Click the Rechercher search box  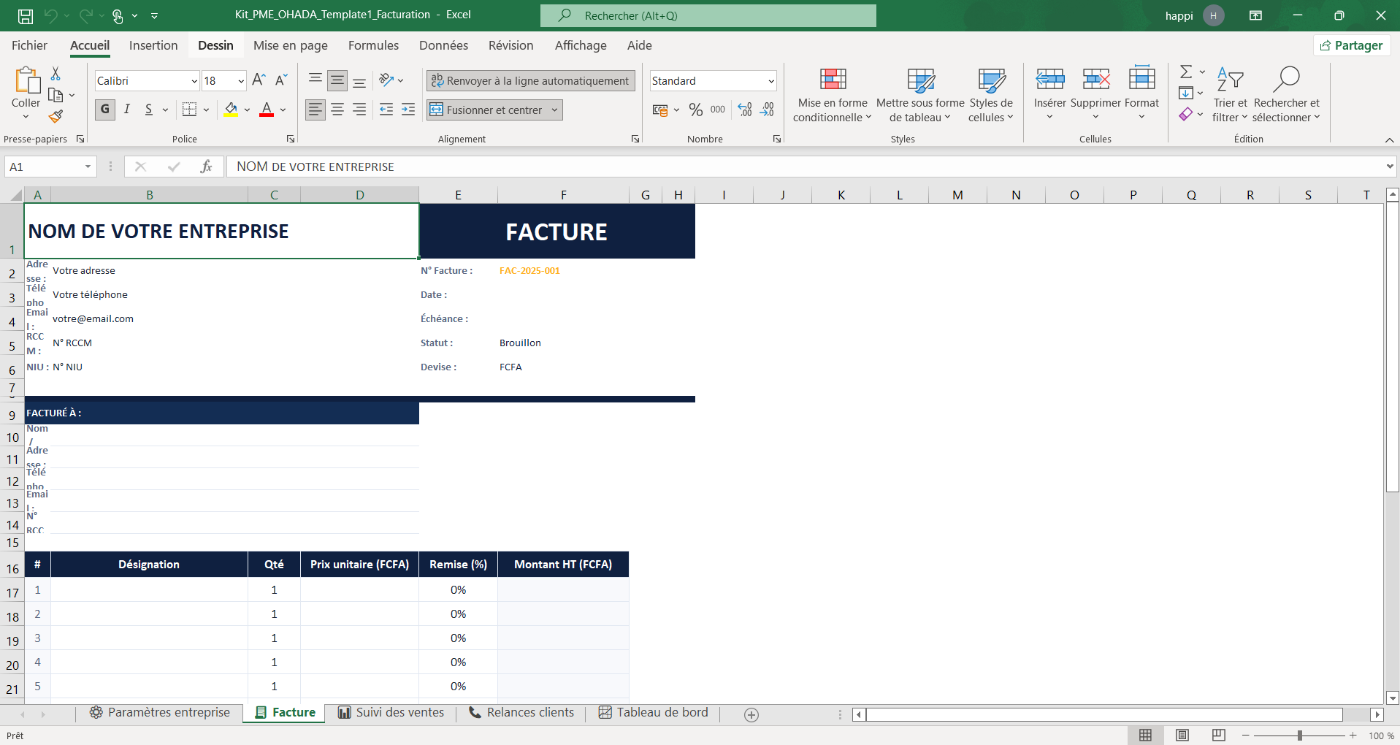(708, 15)
